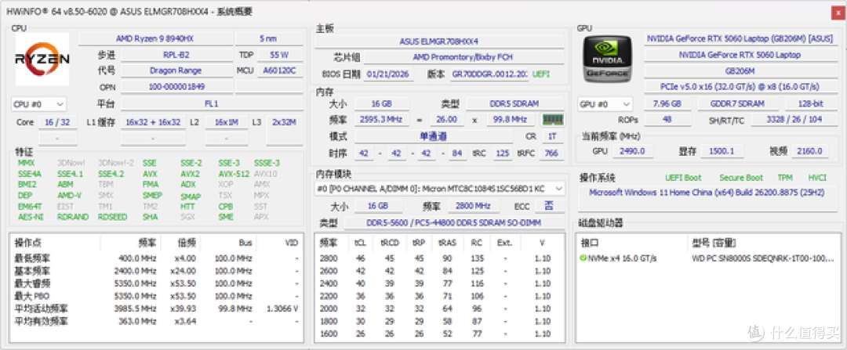The height and width of the screenshot is (350, 847).
Task: Click the 1.3066 V VID value
Action: click(282, 309)
